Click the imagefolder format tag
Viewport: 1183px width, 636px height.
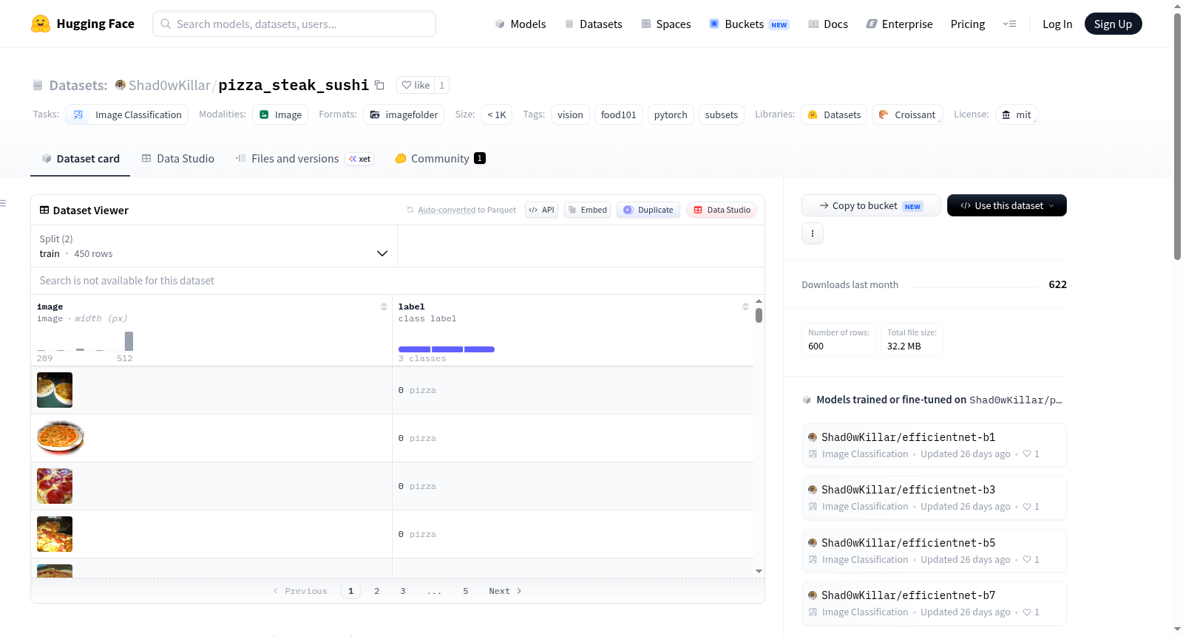coord(404,114)
